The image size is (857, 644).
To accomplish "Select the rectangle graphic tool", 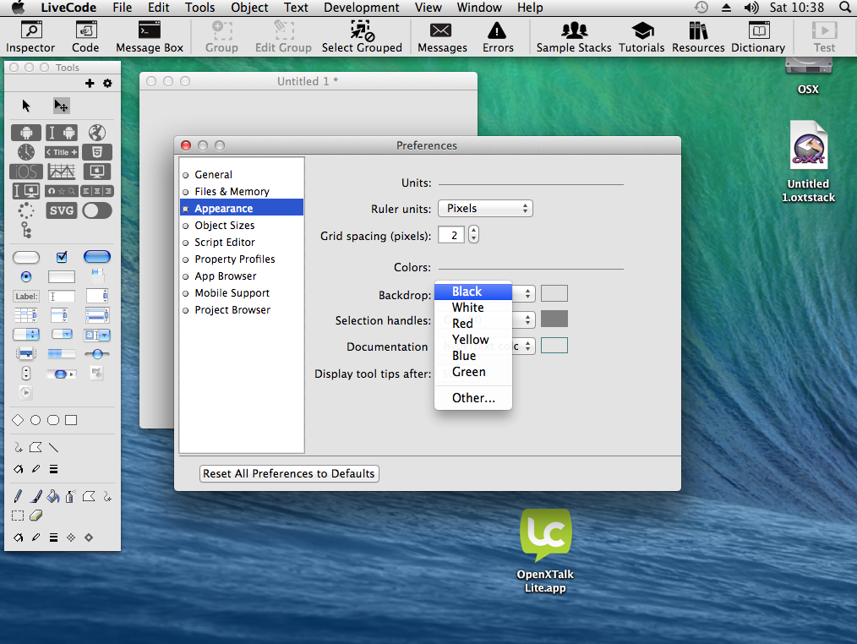I will [x=71, y=420].
